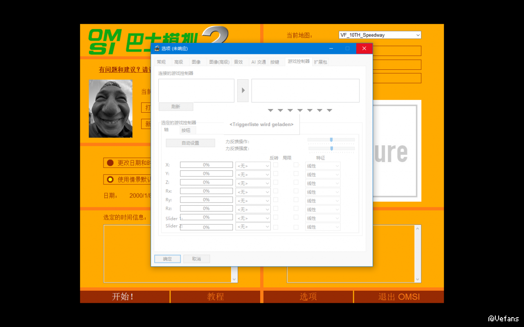This screenshot has width=524, height=327.
Task: Click the <Triggerliste wird geladen> message
Action: pos(261,125)
